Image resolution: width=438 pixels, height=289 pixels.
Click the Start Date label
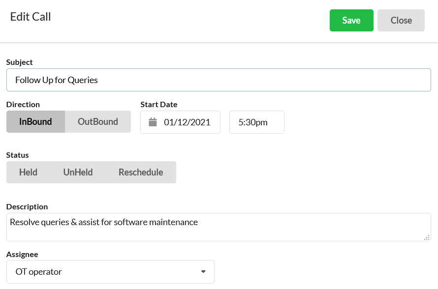pyautogui.click(x=158, y=104)
